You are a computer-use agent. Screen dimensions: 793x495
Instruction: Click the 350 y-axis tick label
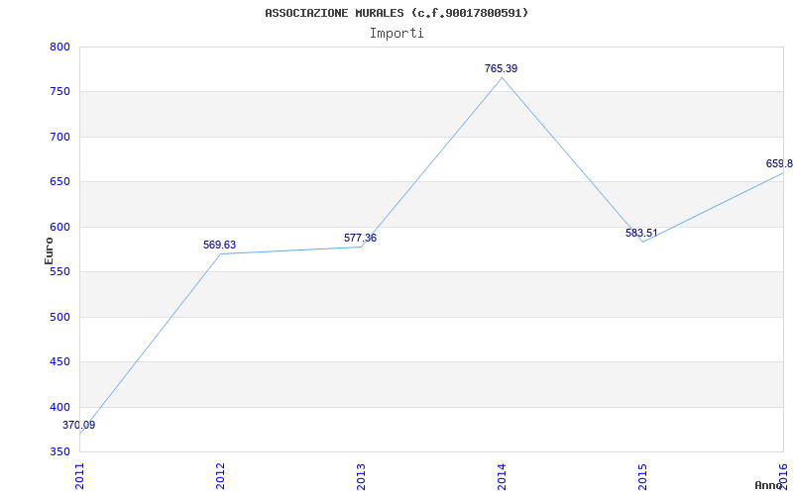click(59, 451)
